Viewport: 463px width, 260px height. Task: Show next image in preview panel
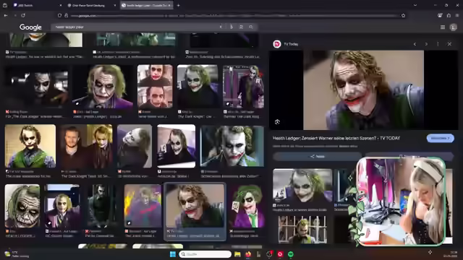point(426,44)
